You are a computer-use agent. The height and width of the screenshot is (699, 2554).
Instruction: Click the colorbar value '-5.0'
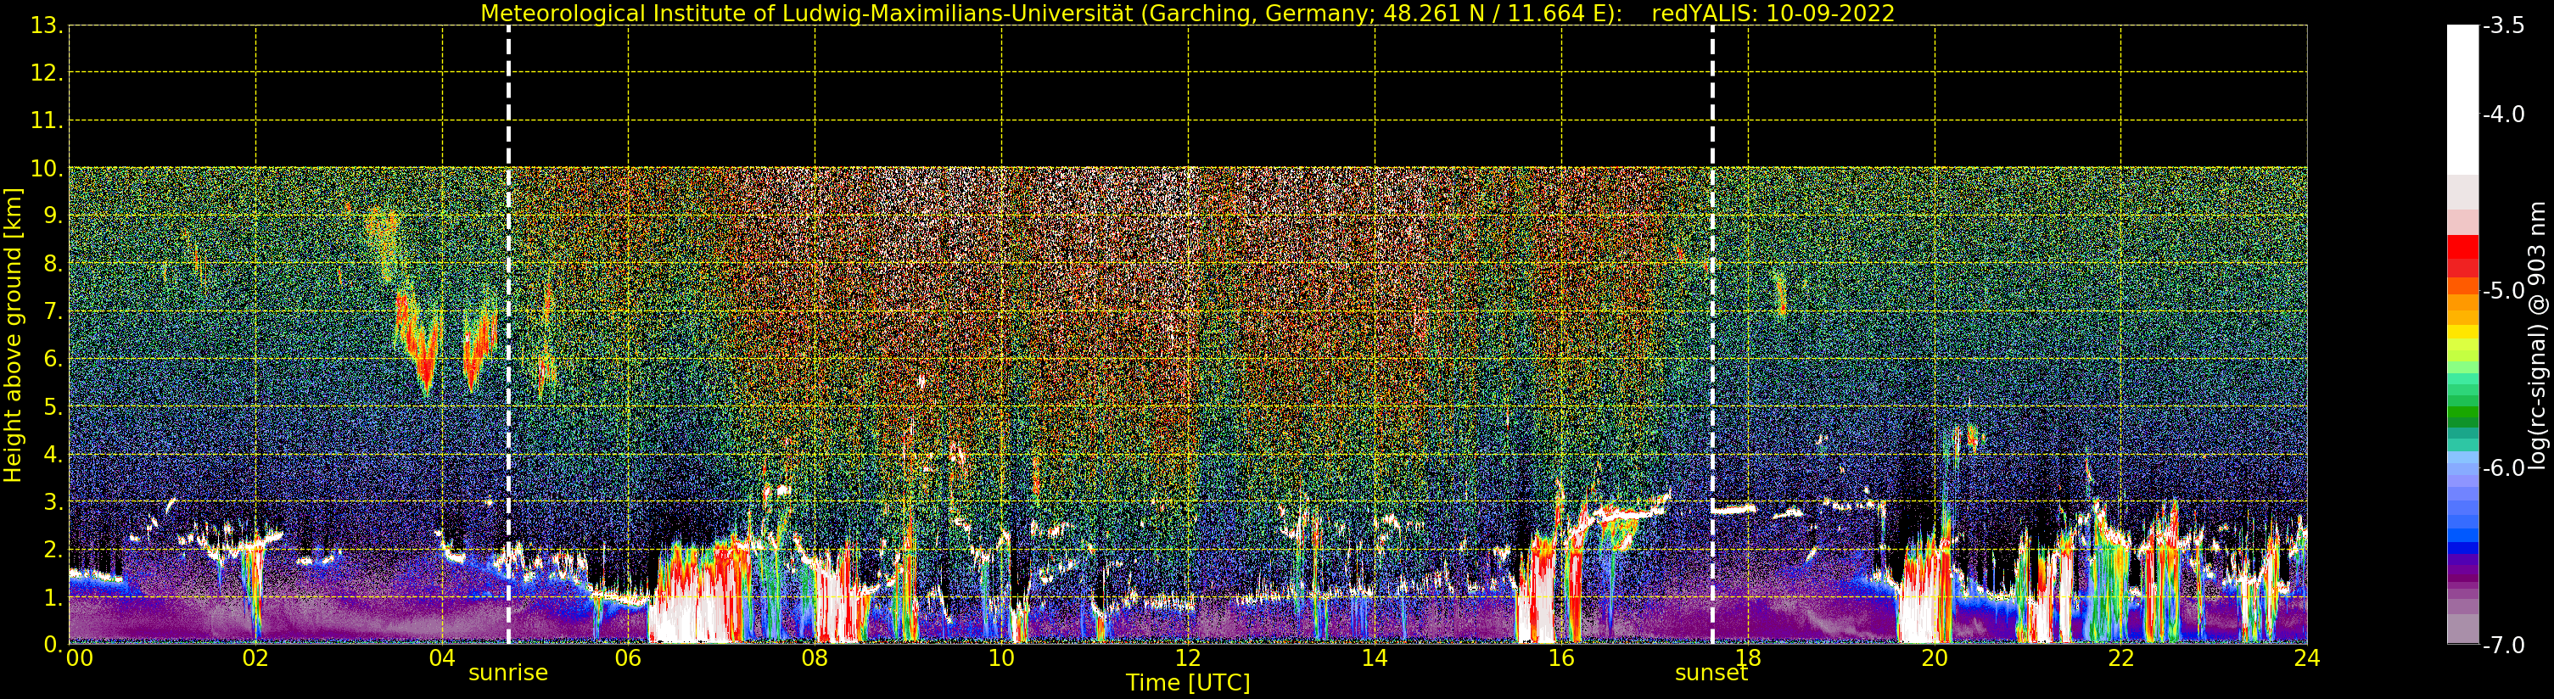click(2503, 290)
